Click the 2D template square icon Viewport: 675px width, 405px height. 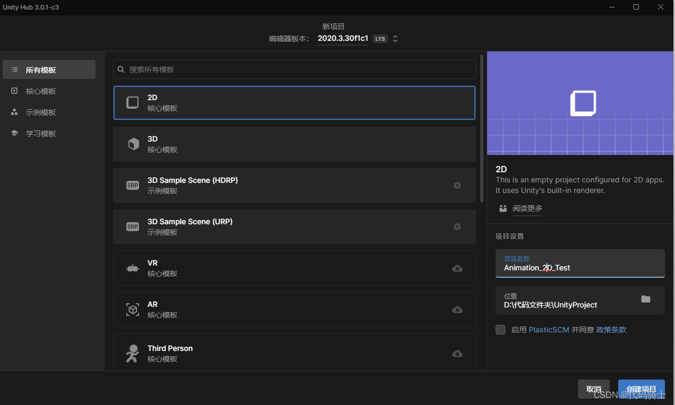click(133, 103)
